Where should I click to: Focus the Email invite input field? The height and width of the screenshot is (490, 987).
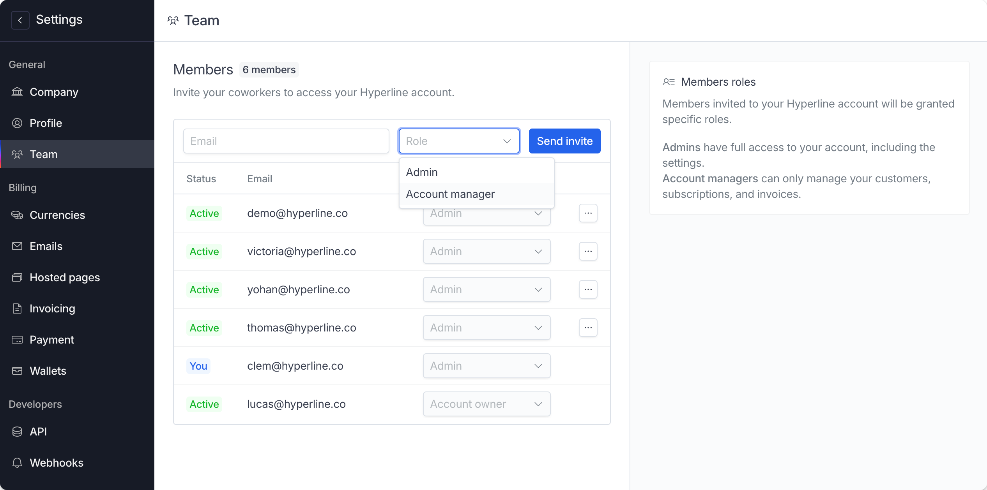[x=286, y=141]
